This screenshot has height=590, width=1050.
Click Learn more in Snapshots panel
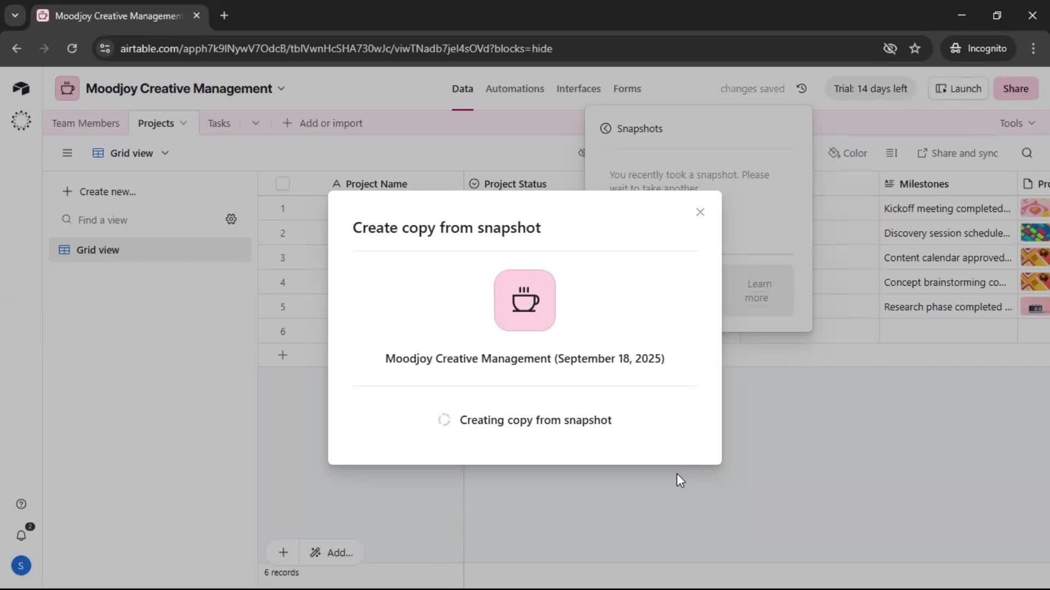[x=758, y=291]
